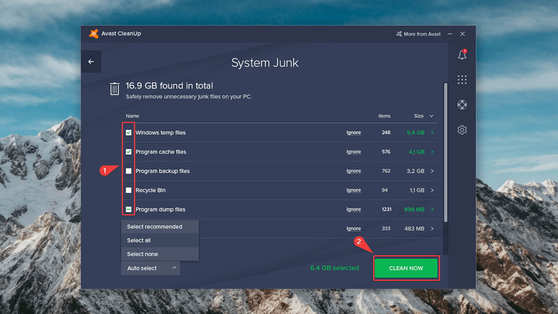This screenshot has height=314, width=558.
Task: Enable Program backup files checkbox
Action: 128,171
